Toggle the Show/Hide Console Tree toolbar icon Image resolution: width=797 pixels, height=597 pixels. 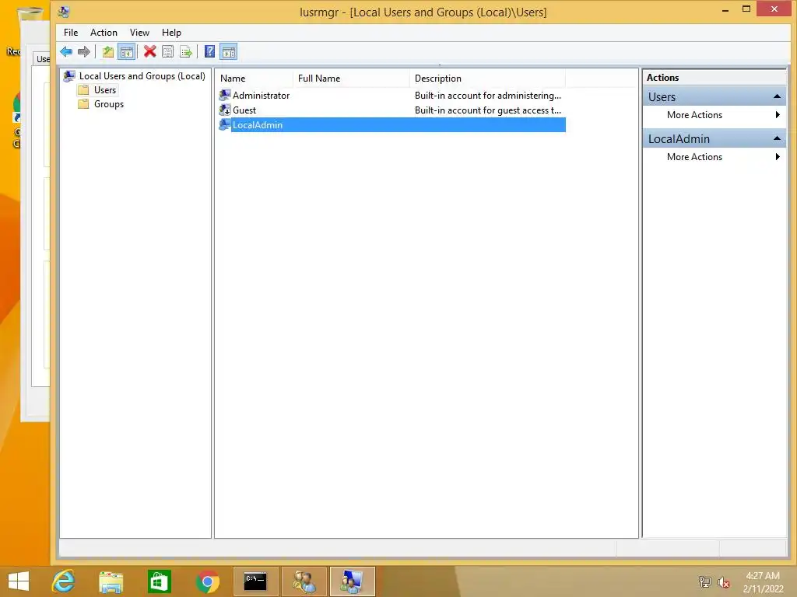(127, 51)
